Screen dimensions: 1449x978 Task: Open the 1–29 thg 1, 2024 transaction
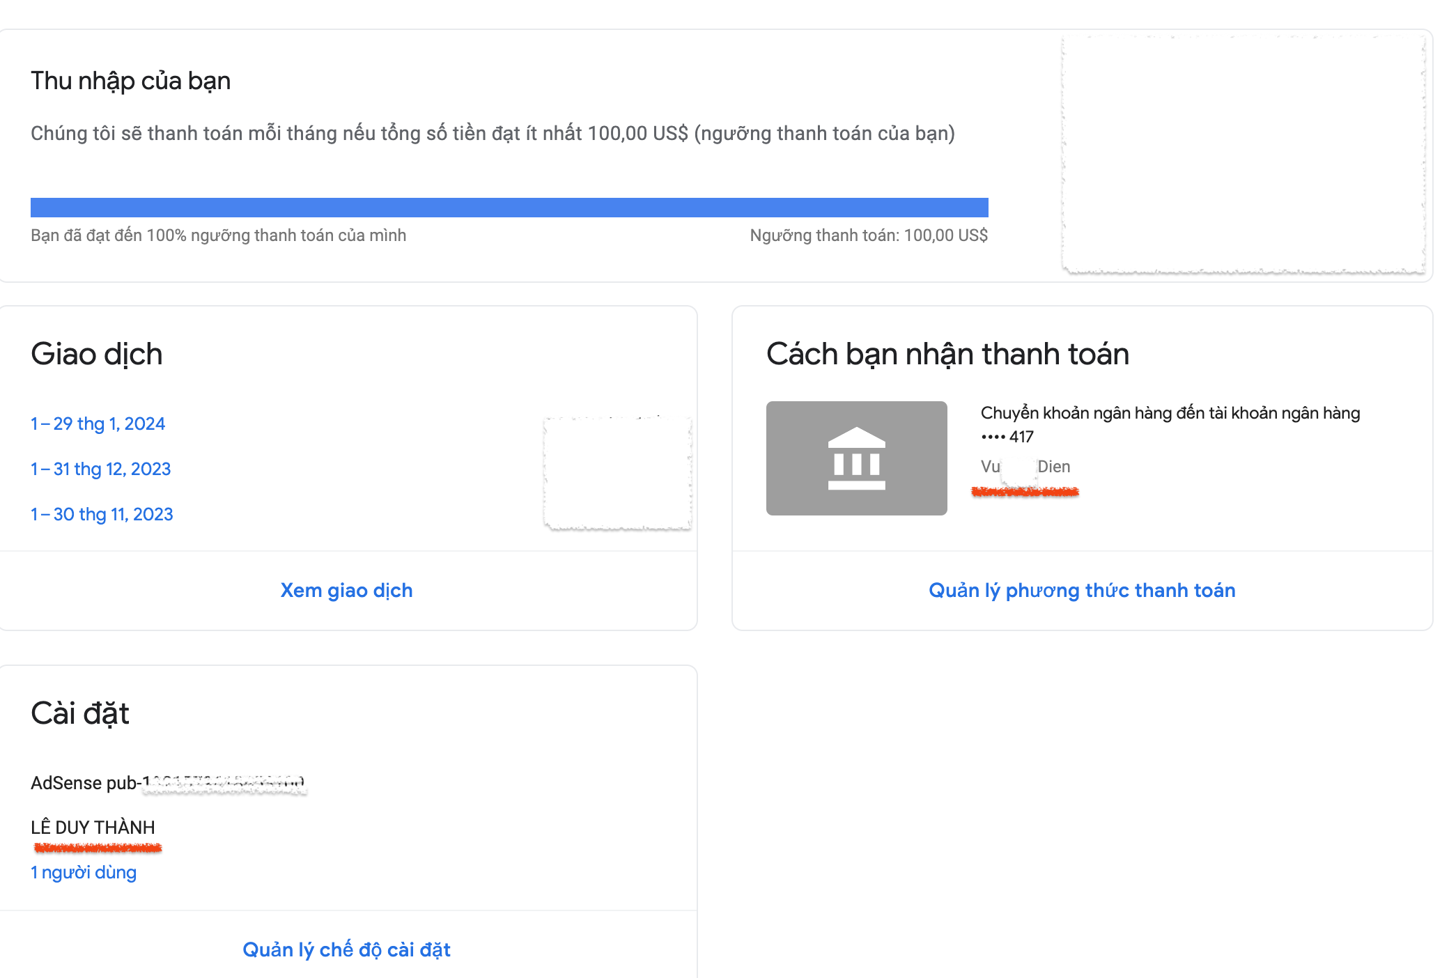pyautogui.click(x=98, y=424)
